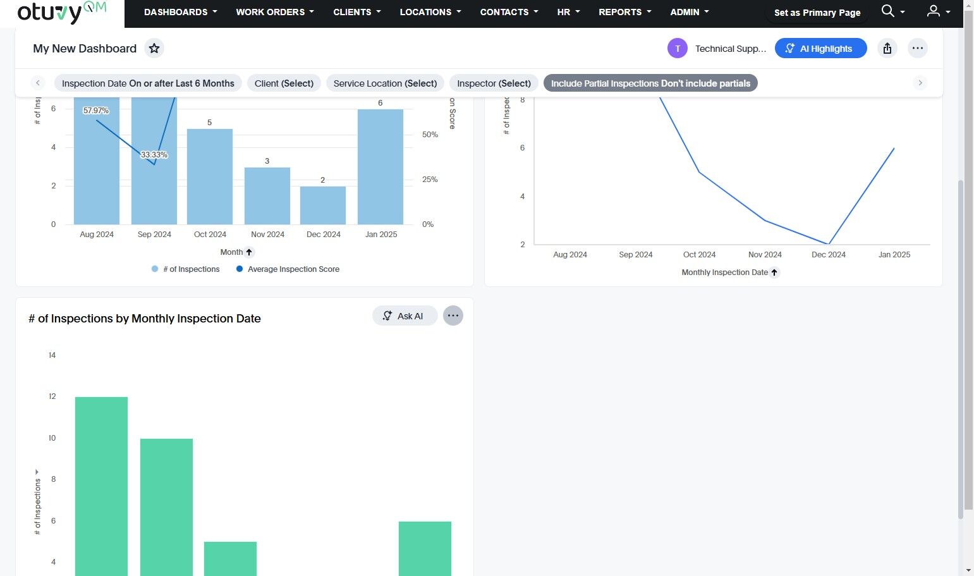
Task: Click the Month axis label
Action: [x=231, y=252]
